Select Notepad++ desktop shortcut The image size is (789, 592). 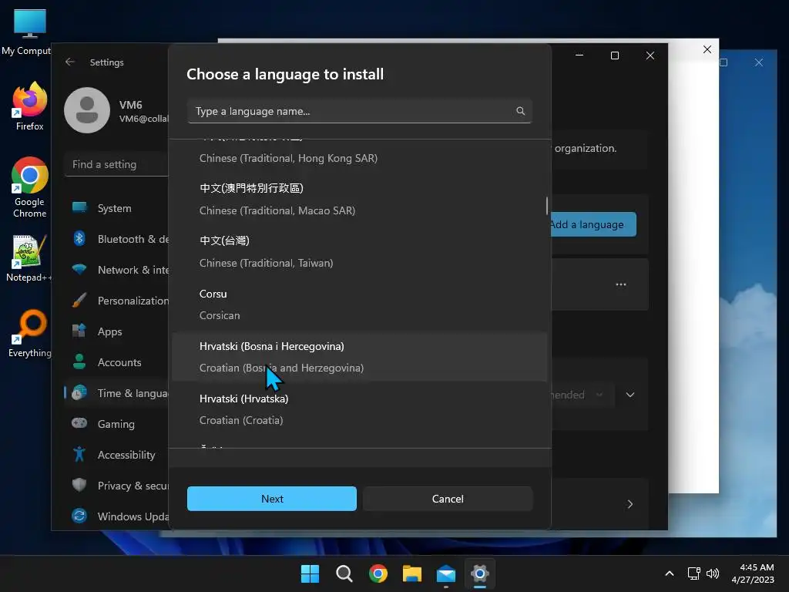[x=29, y=258]
